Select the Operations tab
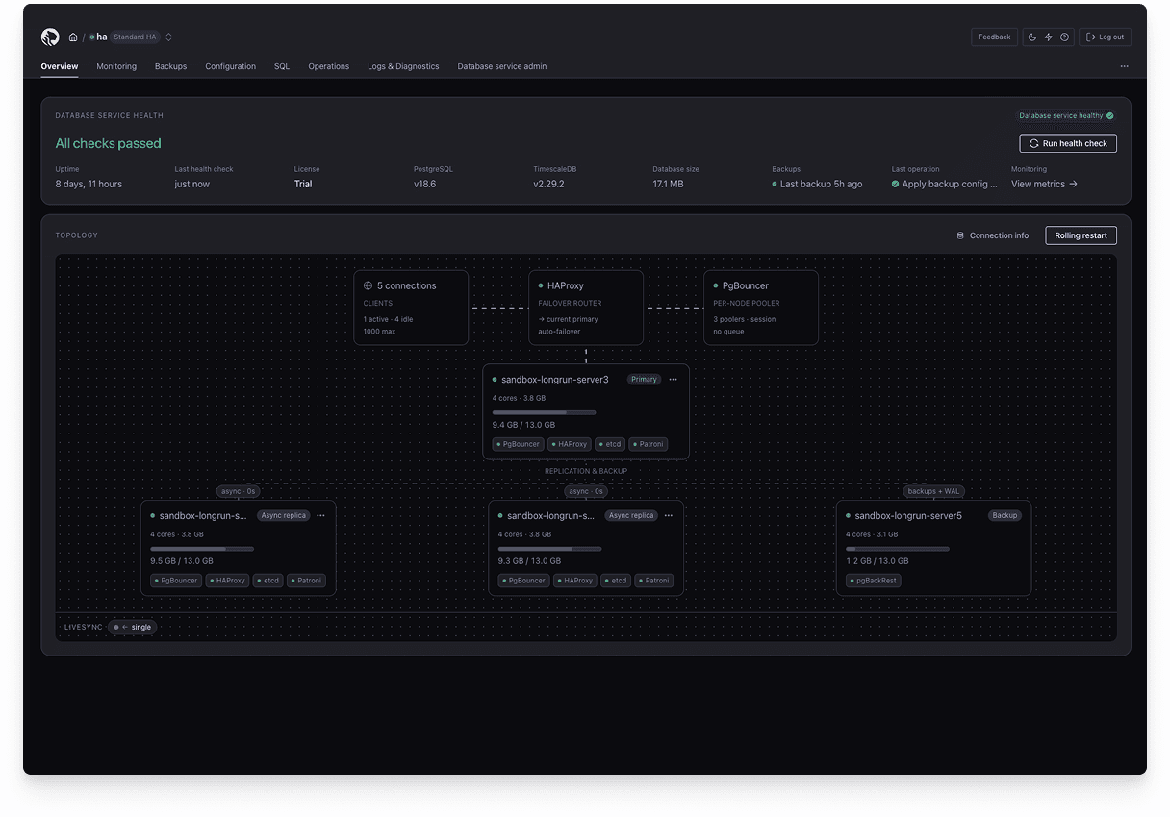Viewport: 1170px width, 817px height. coord(328,66)
